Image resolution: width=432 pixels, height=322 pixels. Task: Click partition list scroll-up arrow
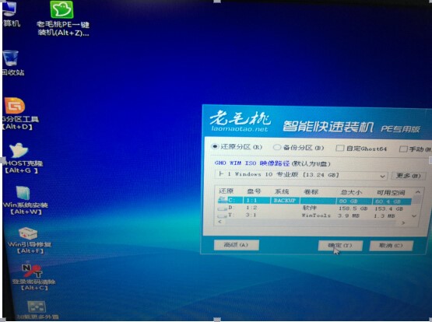pyautogui.click(x=418, y=192)
